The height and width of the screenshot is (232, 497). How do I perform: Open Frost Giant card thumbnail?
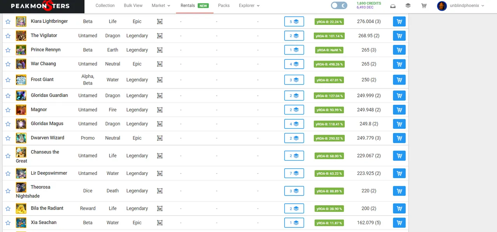(x=21, y=80)
